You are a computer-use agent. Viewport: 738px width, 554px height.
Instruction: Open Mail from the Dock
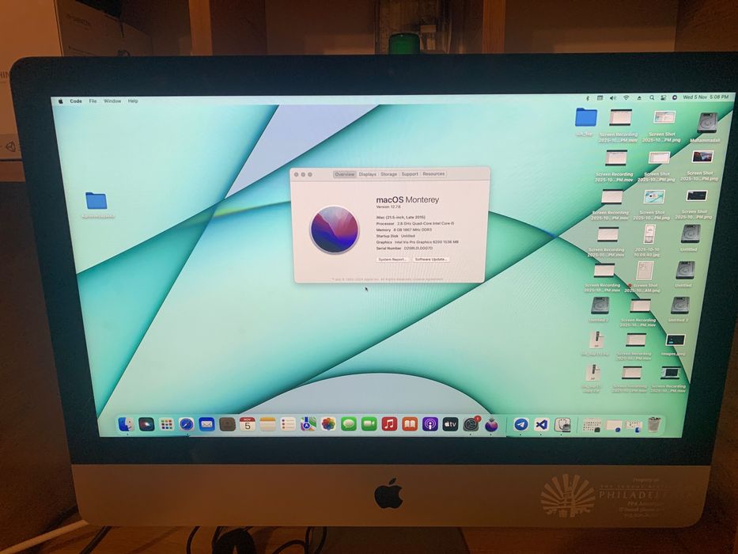click(206, 424)
